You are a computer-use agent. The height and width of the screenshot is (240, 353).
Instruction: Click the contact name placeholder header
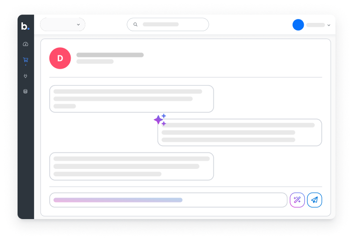[110, 55]
